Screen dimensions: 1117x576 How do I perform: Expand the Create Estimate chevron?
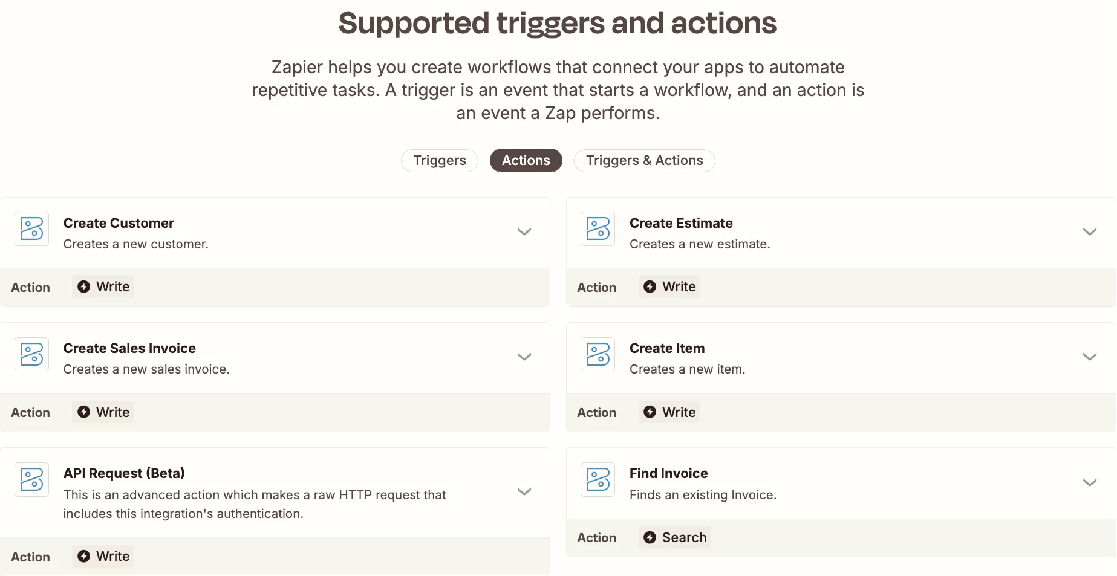pos(1090,231)
